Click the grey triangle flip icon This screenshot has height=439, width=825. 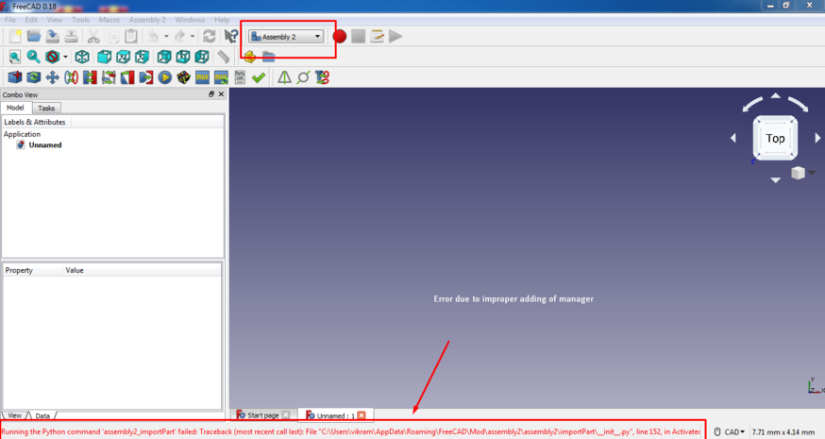[x=285, y=78]
